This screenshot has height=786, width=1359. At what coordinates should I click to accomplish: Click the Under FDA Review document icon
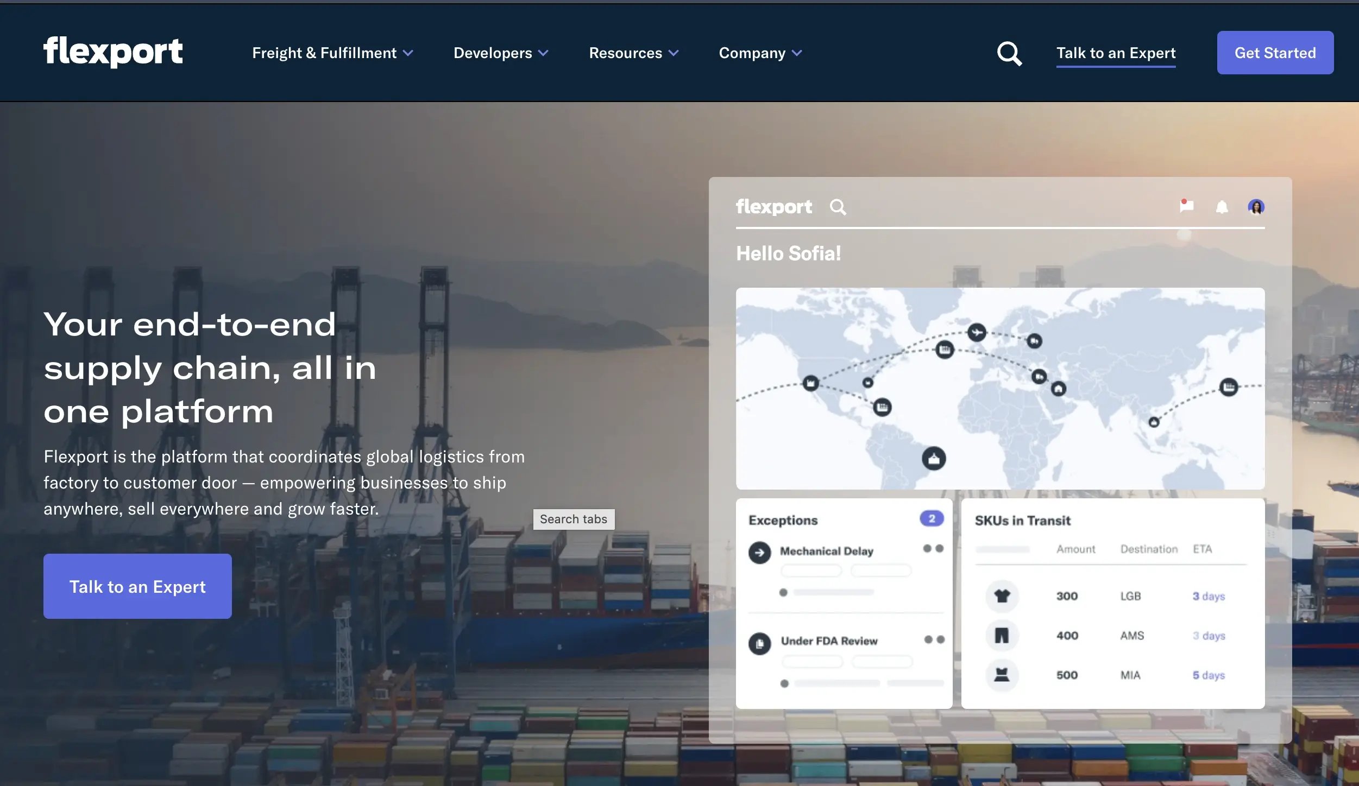pos(759,644)
